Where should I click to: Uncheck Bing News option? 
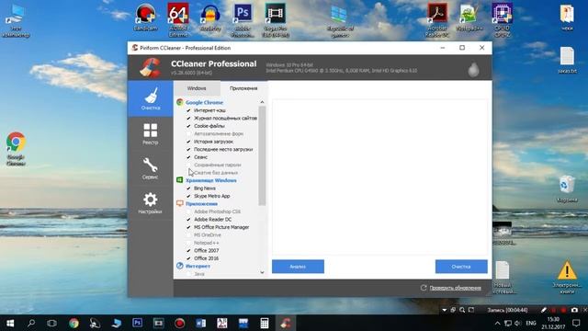188,188
